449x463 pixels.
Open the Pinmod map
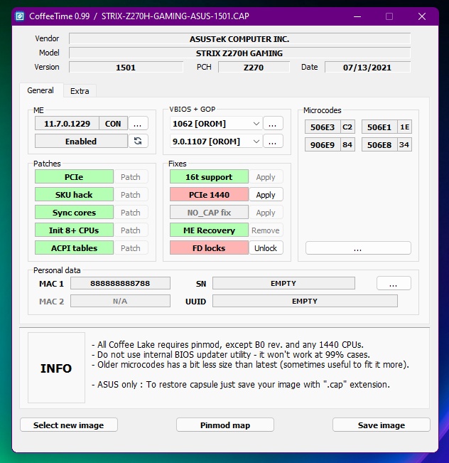click(x=225, y=425)
